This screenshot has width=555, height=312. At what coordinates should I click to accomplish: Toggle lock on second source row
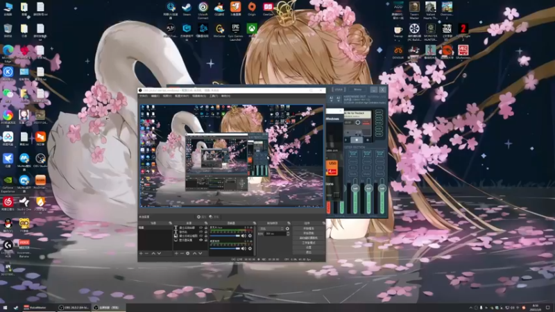tap(206, 232)
